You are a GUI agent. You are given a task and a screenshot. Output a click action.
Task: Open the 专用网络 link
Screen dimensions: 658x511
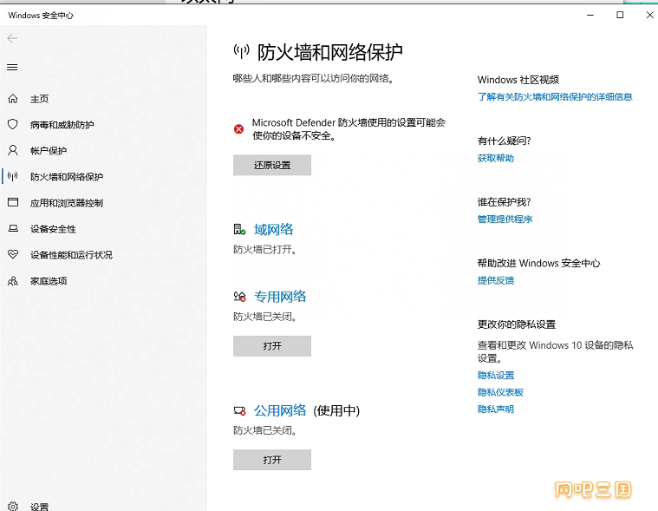280,297
